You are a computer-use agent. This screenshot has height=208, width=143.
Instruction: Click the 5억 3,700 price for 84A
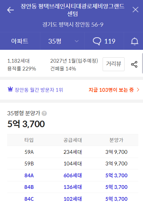point(116,175)
